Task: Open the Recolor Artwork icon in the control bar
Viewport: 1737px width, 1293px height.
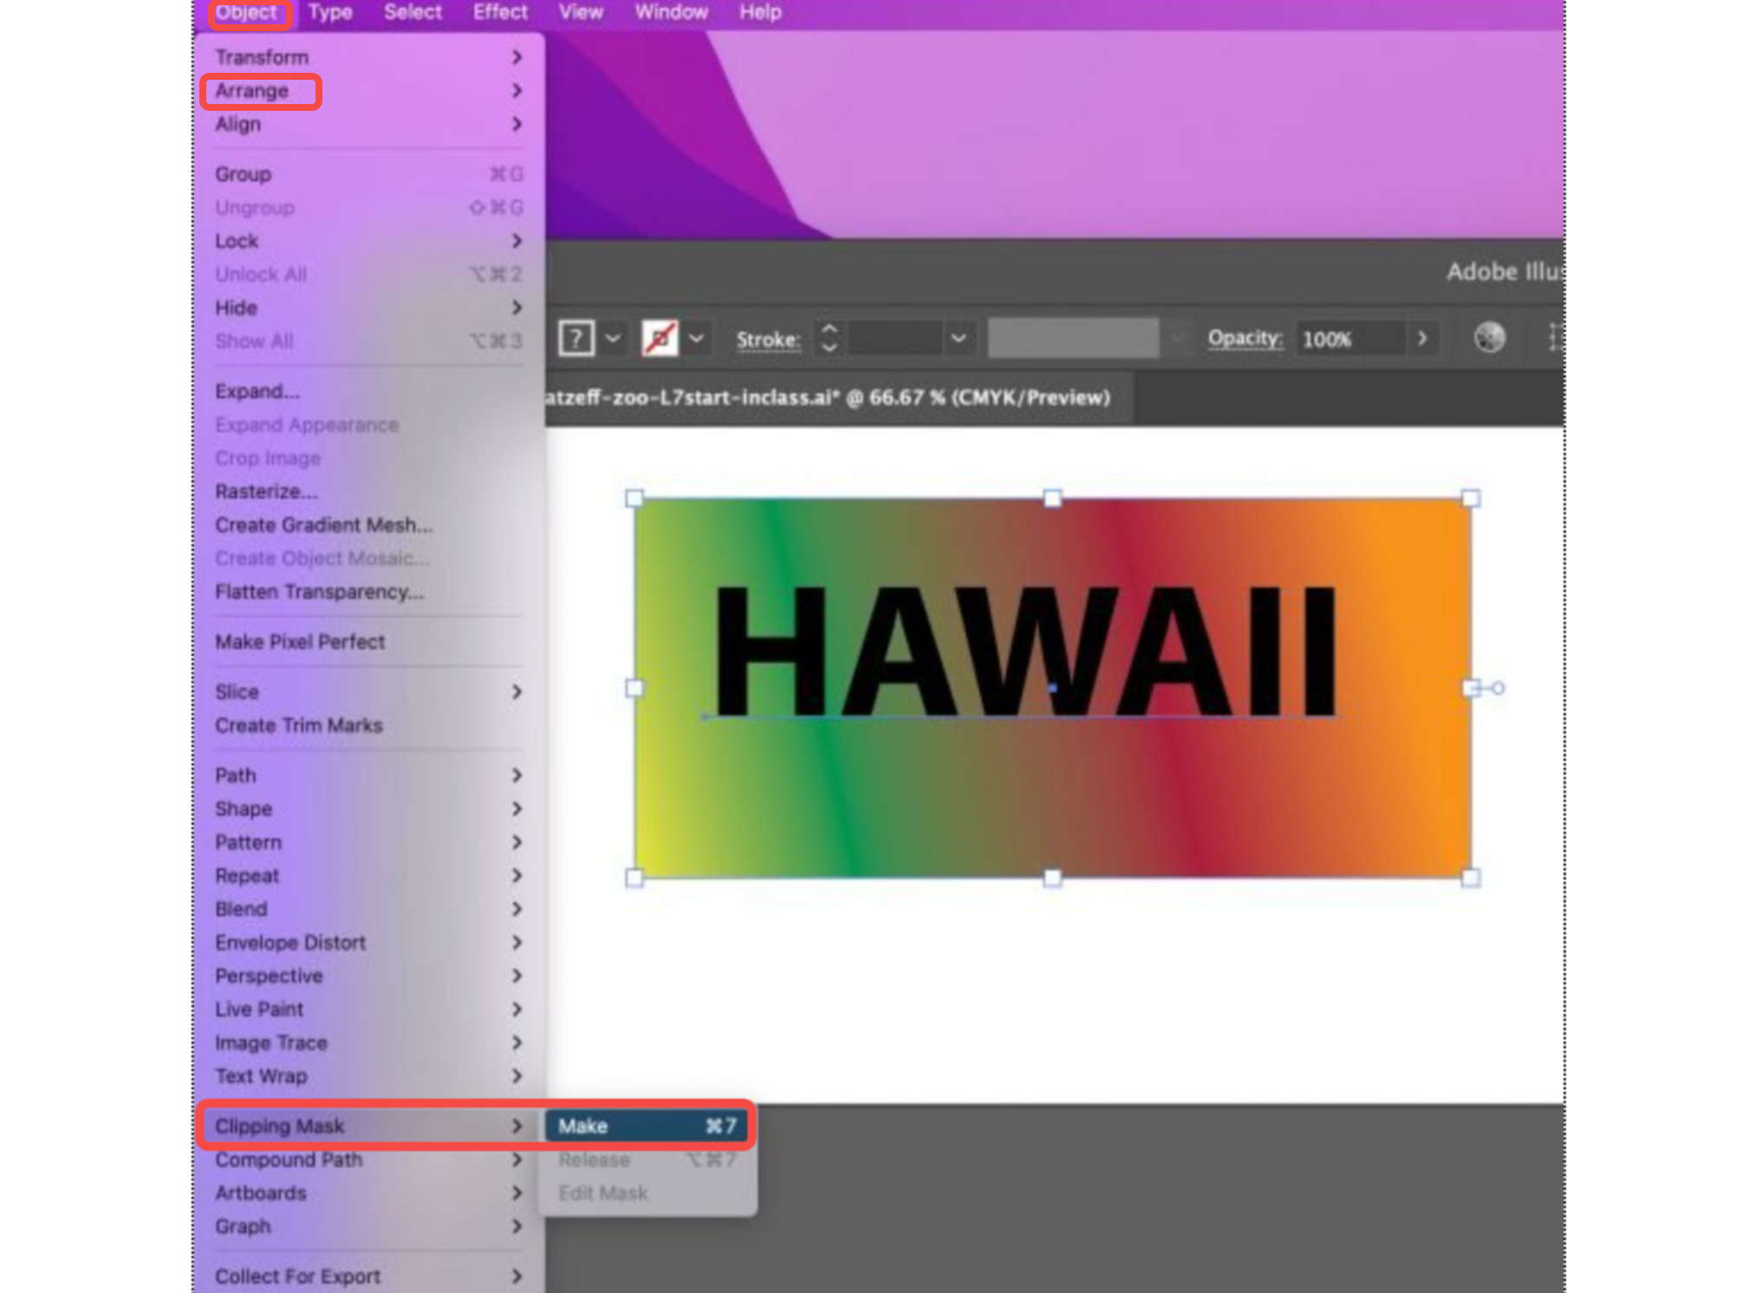Action: (x=1490, y=338)
